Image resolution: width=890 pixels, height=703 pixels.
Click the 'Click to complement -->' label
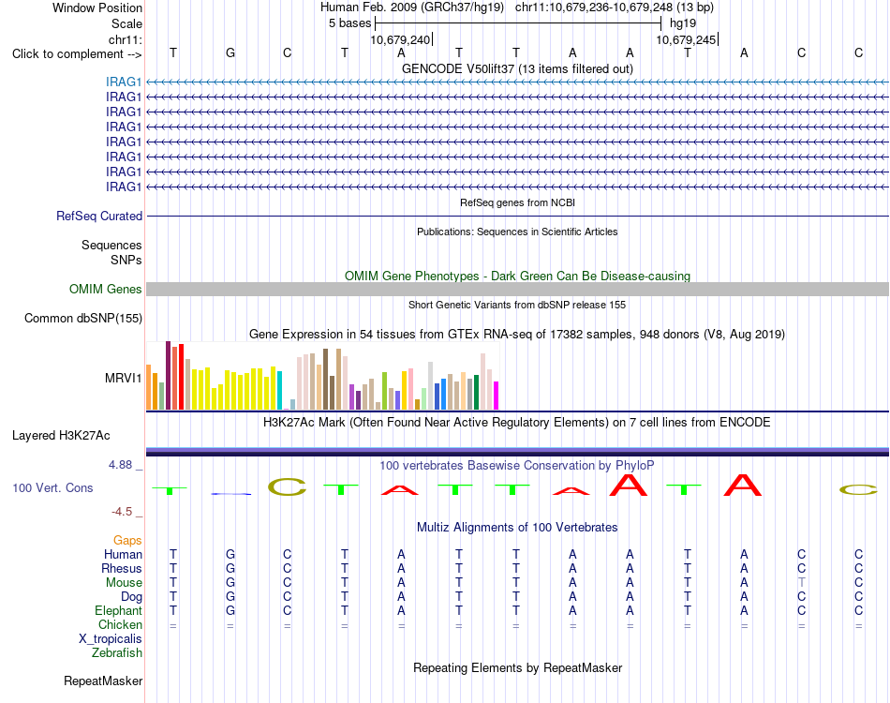coord(77,54)
